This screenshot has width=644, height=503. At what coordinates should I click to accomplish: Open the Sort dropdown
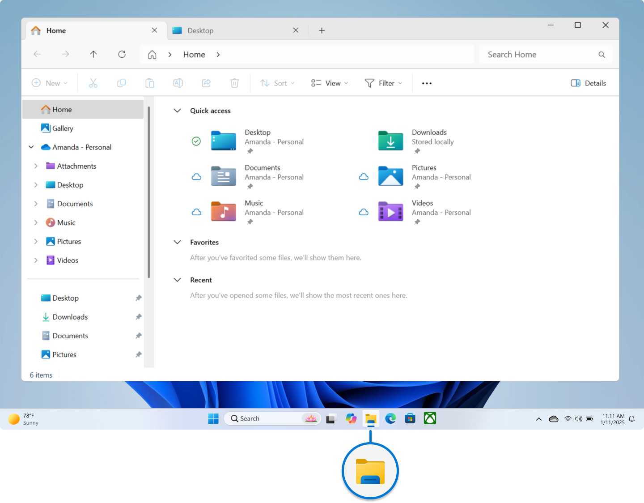277,83
